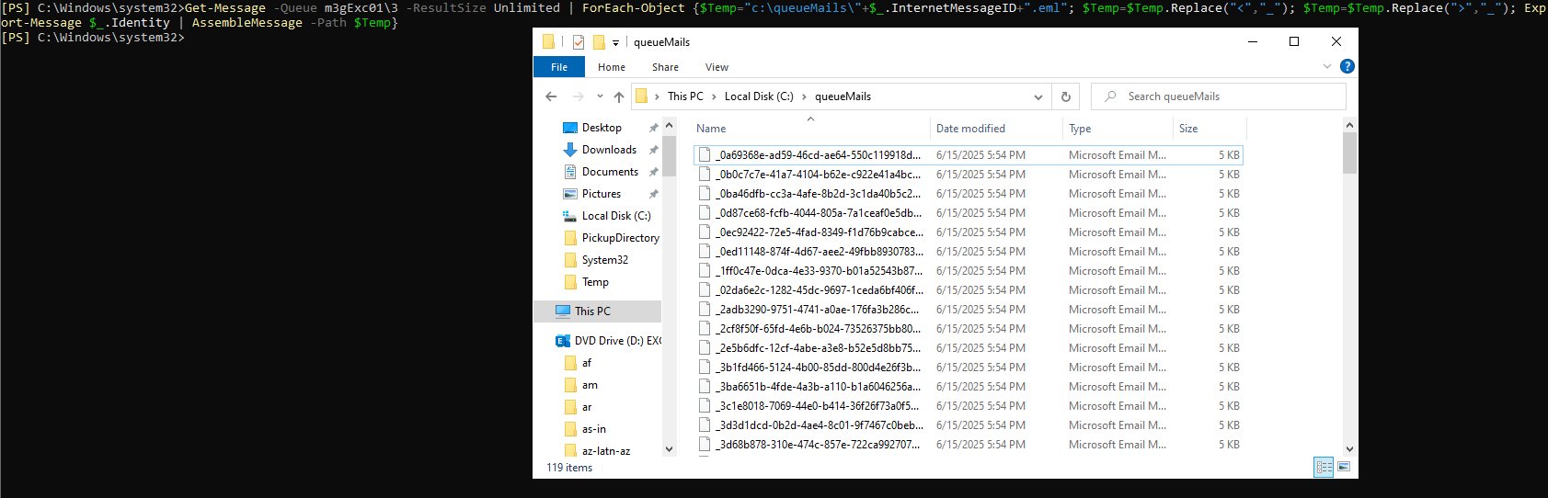Go back with the Back arrow
This screenshot has height=498, width=1548.
(x=551, y=96)
